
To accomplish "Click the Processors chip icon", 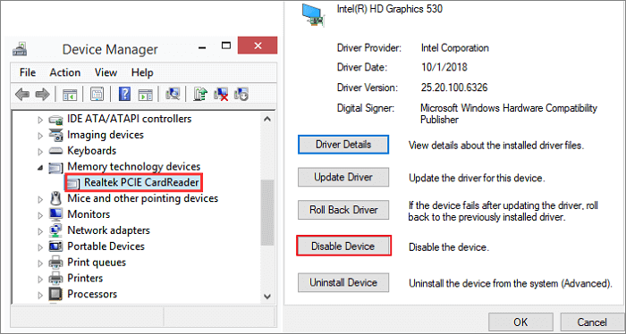I will point(55,294).
